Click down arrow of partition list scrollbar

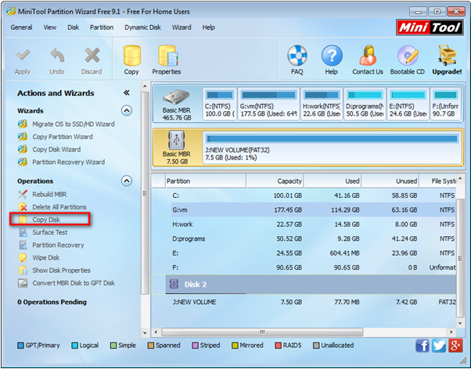coord(460,323)
